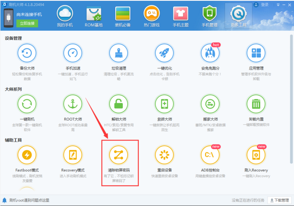Select the 更多工具 tab
Viewport: 294px width, 206px height.
tap(238, 16)
